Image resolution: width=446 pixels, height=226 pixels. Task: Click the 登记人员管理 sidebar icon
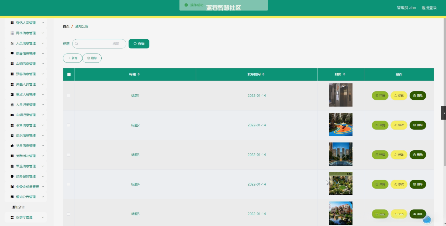(12, 23)
